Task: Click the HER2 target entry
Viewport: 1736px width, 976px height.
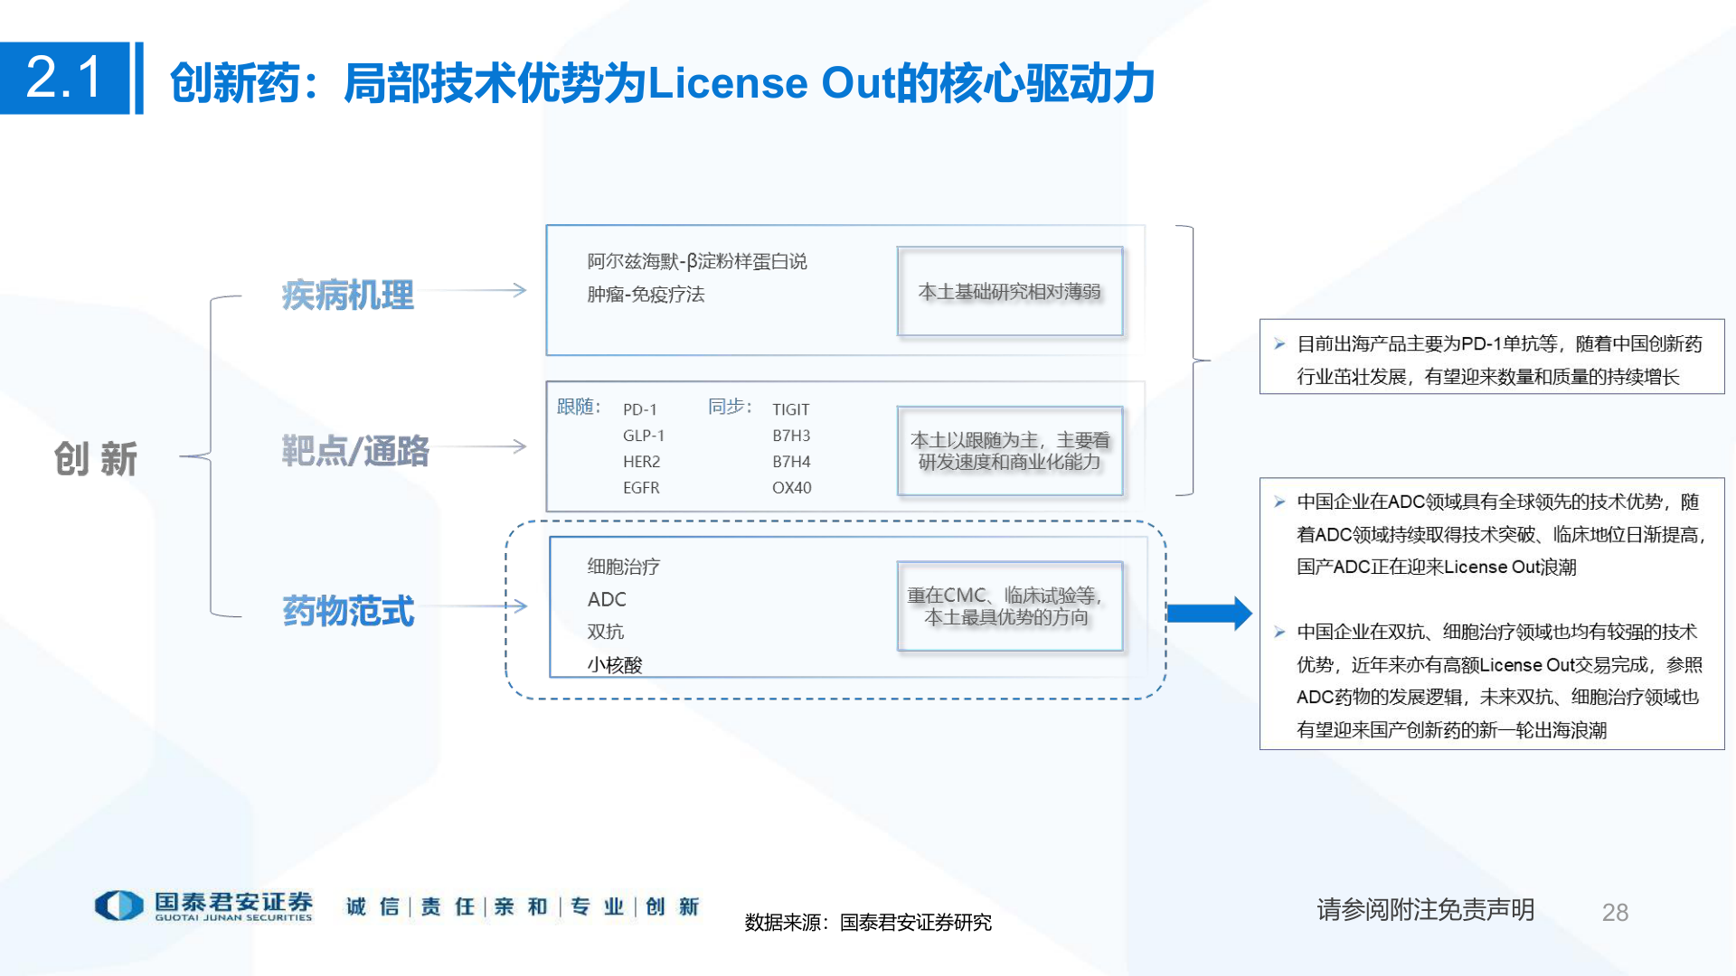Action: pos(642,462)
